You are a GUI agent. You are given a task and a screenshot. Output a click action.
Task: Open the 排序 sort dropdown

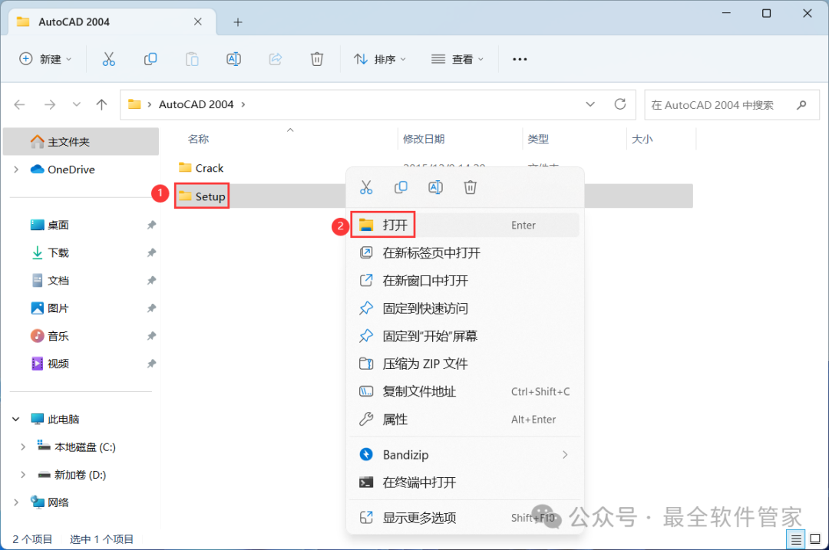pyautogui.click(x=380, y=59)
